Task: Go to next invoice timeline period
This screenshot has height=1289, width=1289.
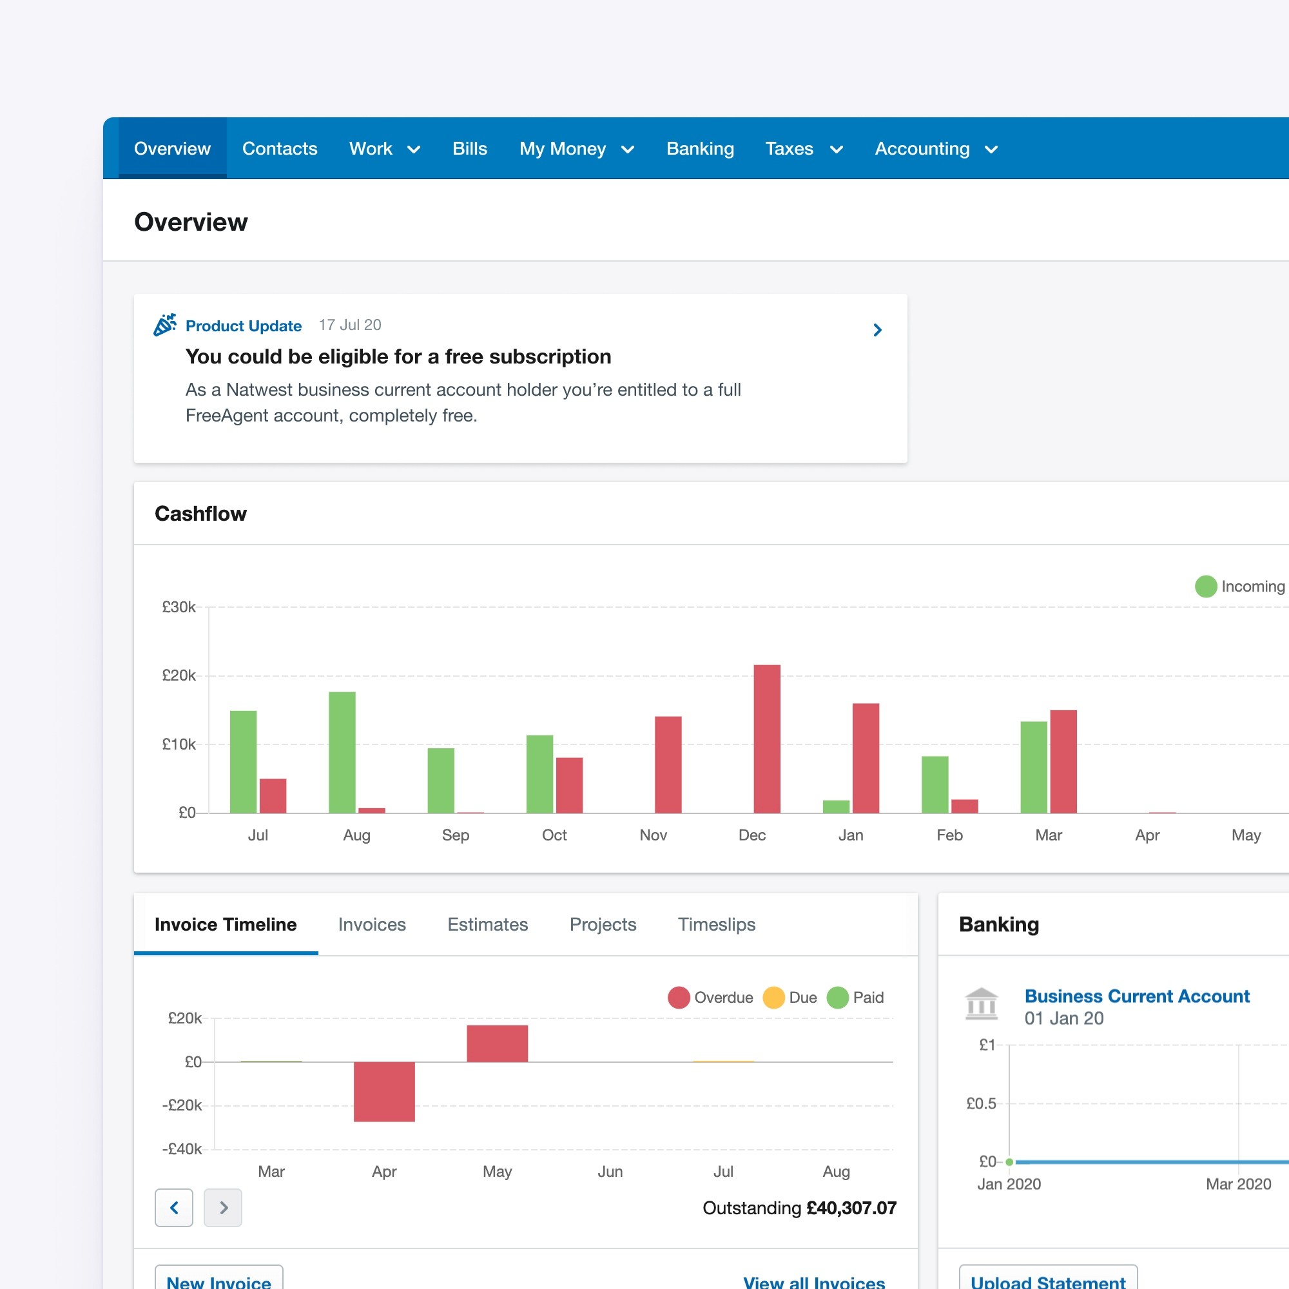Action: 223,1207
